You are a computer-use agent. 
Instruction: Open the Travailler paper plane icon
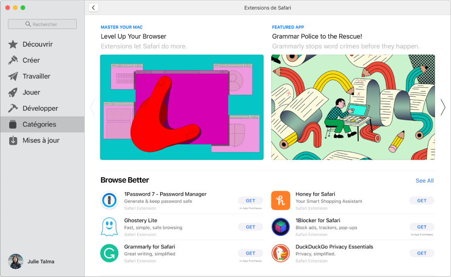pyautogui.click(x=13, y=76)
